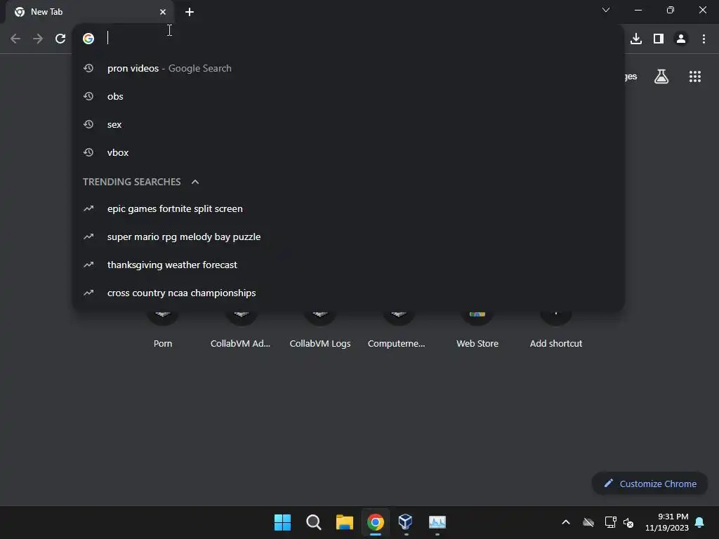Screen dimensions: 719x539
Task: Close the New Tab tab
Action: 163,12
